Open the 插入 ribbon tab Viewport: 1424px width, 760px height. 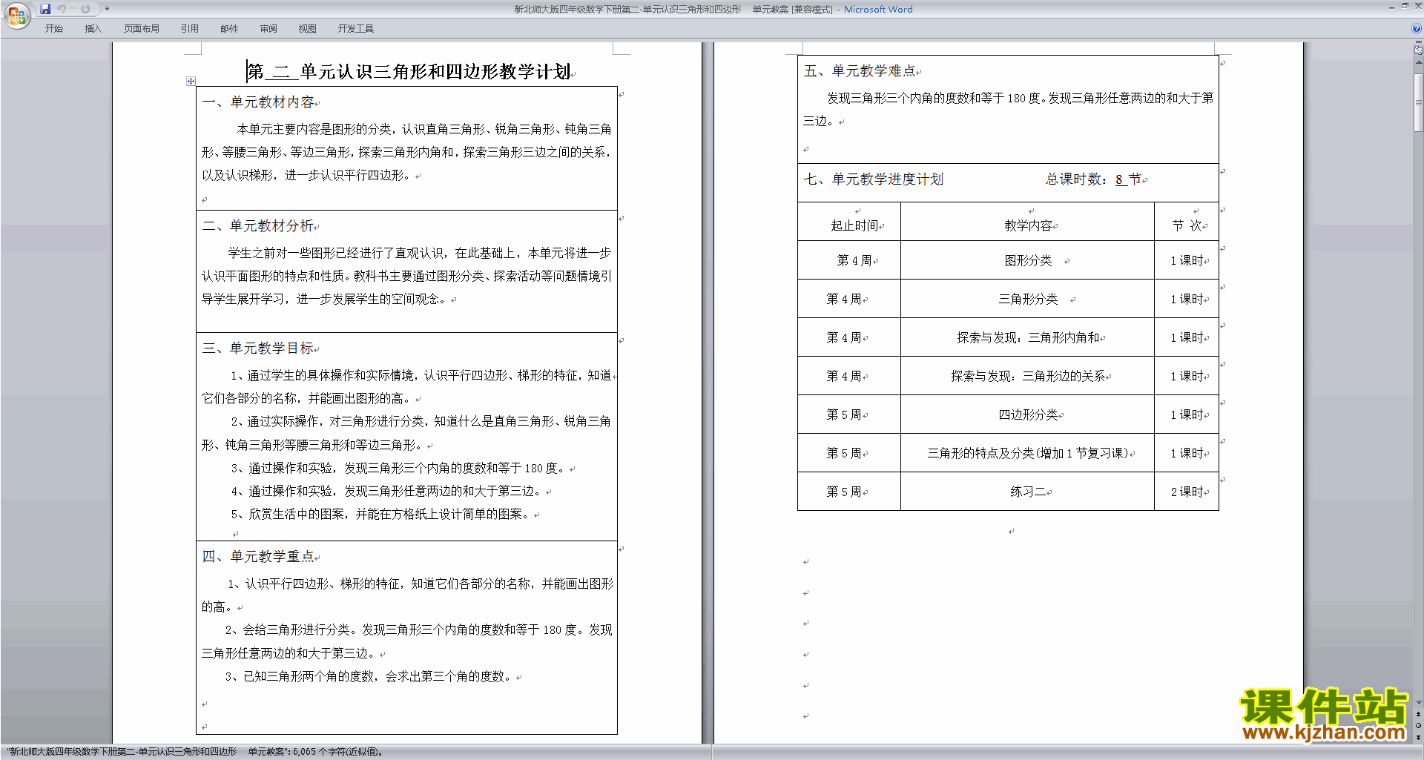tap(93, 29)
